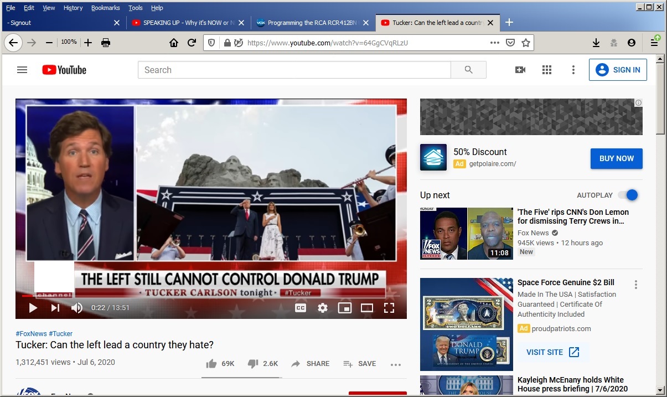This screenshot has width=667, height=397.
Task: Toggle the Autoplay switch
Action: click(x=628, y=195)
